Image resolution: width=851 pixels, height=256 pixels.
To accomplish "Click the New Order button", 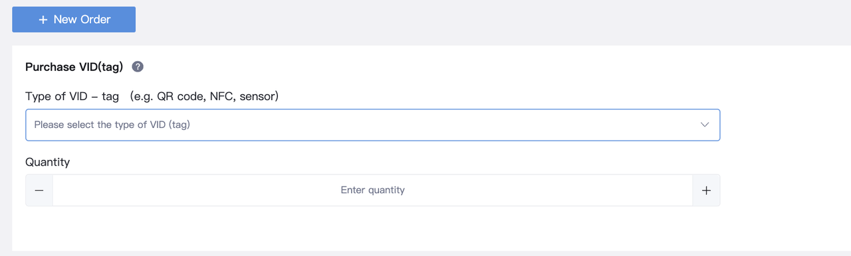I will point(74,19).
